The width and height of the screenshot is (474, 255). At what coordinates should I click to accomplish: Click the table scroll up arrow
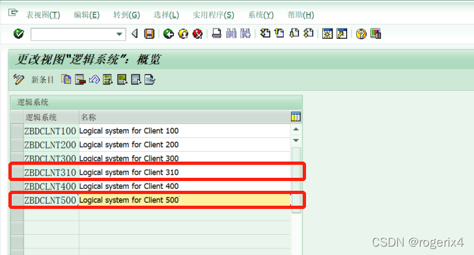click(296, 129)
